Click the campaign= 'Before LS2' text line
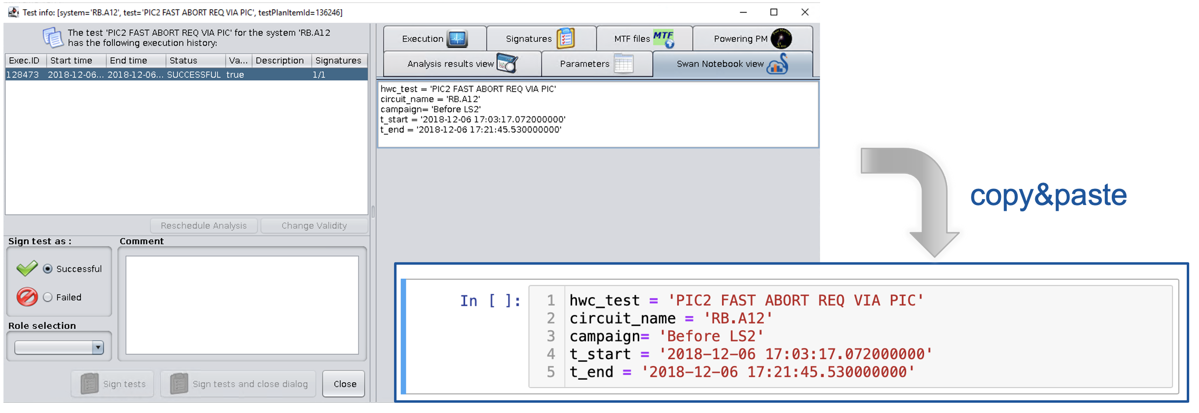The image size is (1199, 413). coord(430,110)
